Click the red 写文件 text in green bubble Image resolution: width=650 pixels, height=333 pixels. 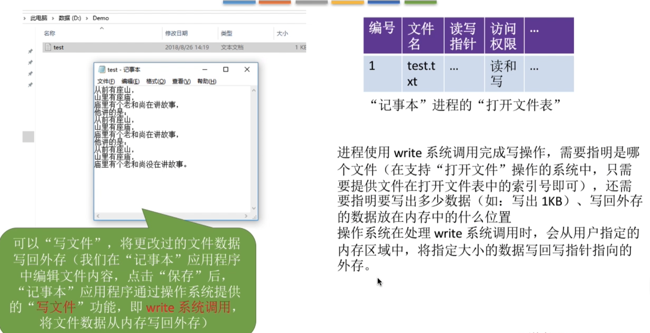[56, 307]
